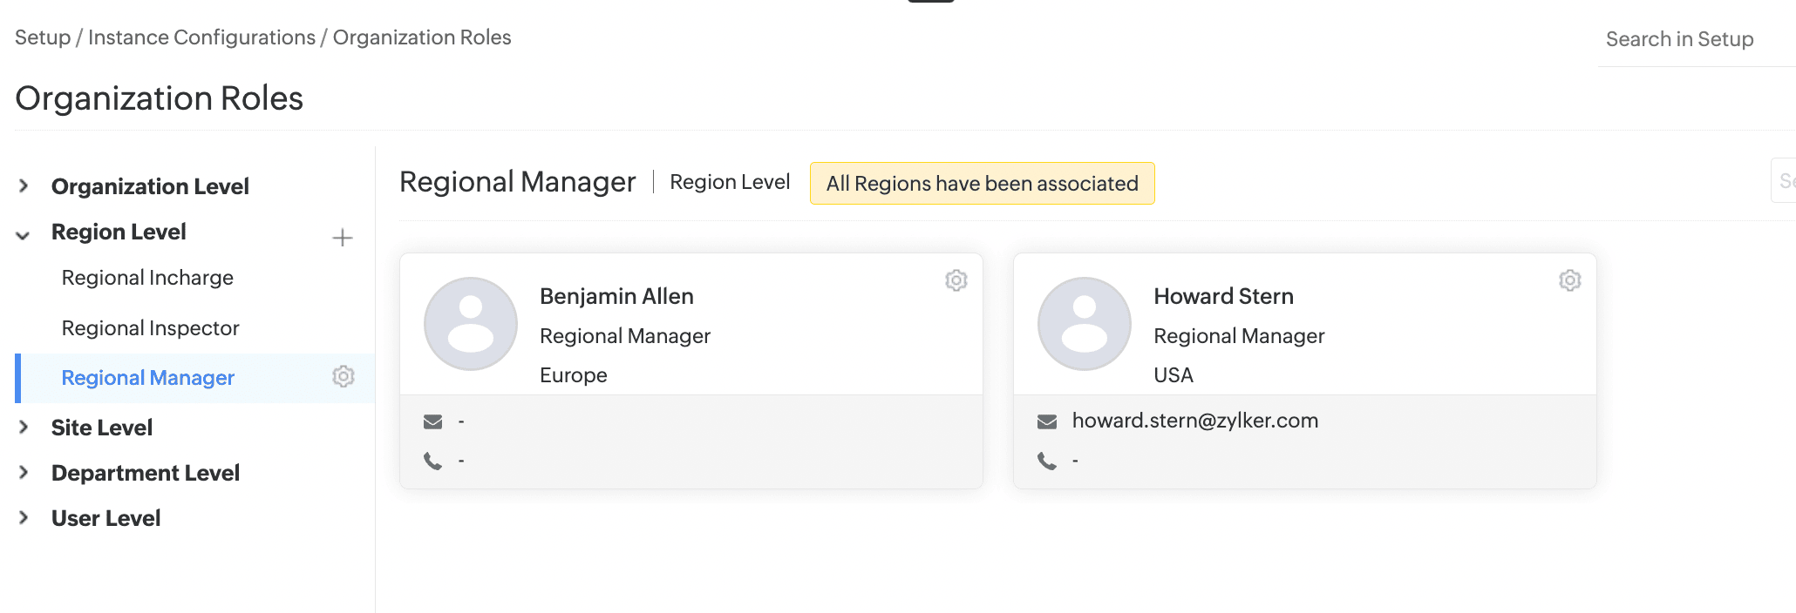Click Benjamin Allen's phone icon
The width and height of the screenshot is (1796, 613).
[433, 461]
